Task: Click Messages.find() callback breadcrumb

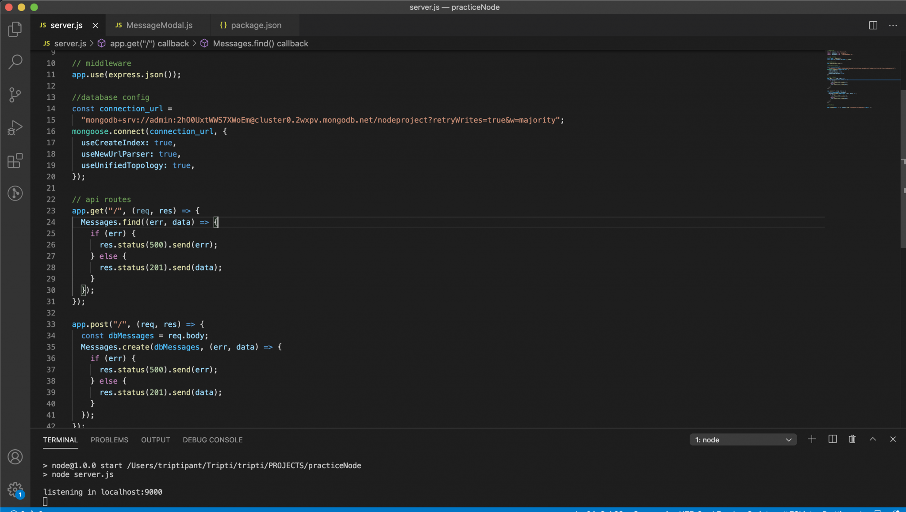Action: coord(255,43)
